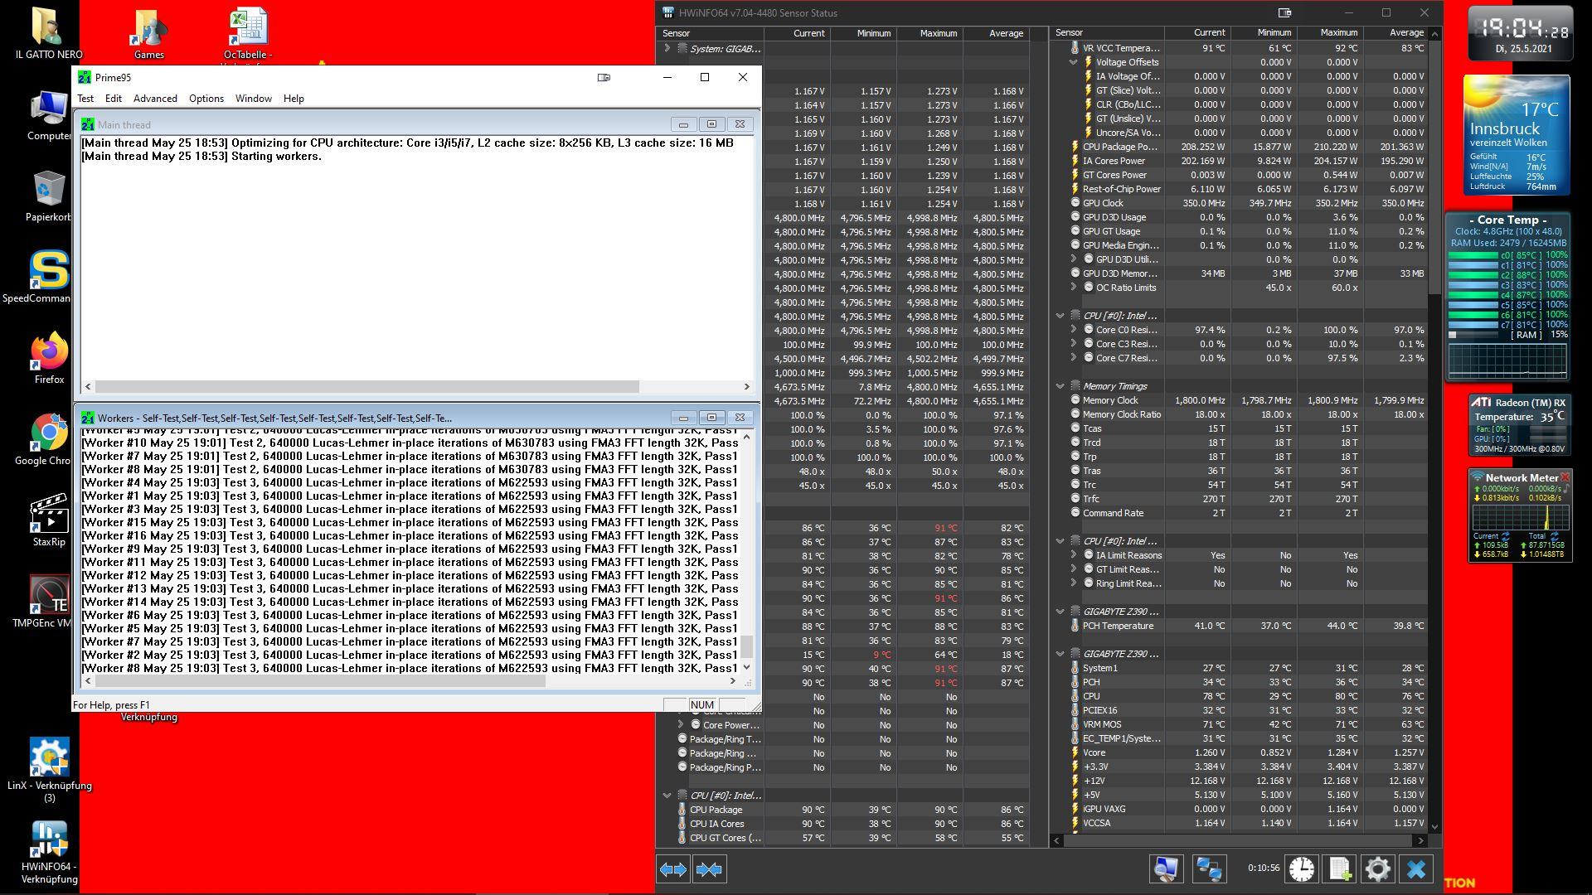Open OcTabelle Excel shortcut
The height and width of the screenshot is (895, 1592).
click(x=248, y=36)
